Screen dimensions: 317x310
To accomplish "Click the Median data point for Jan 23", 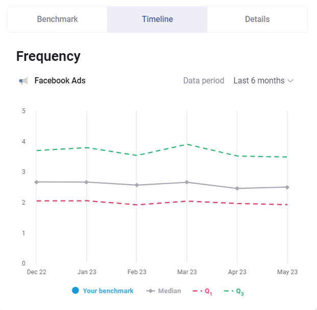I will click(86, 182).
